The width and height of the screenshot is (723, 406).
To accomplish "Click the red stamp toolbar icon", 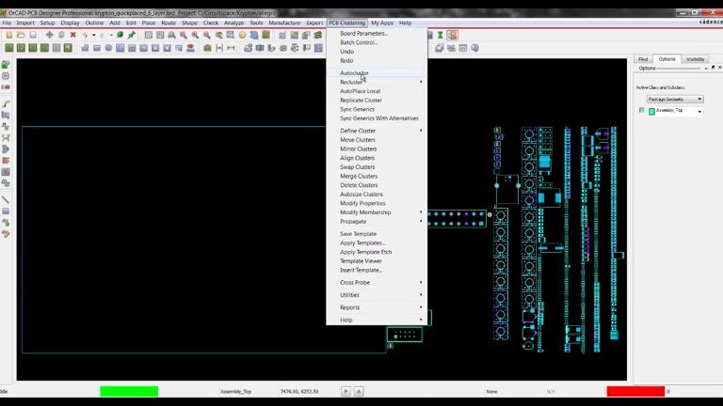I will [x=190, y=48].
